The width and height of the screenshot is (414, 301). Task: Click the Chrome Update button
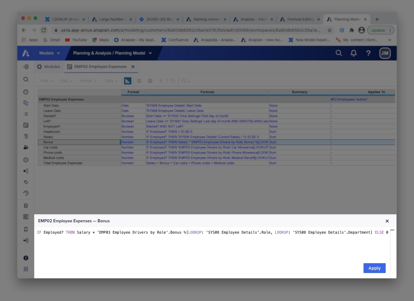point(380,30)
